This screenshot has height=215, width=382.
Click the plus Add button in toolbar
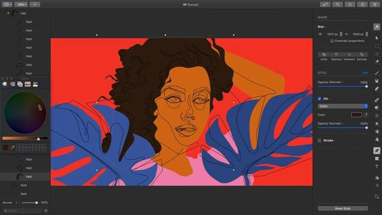(x=35, y=4)
